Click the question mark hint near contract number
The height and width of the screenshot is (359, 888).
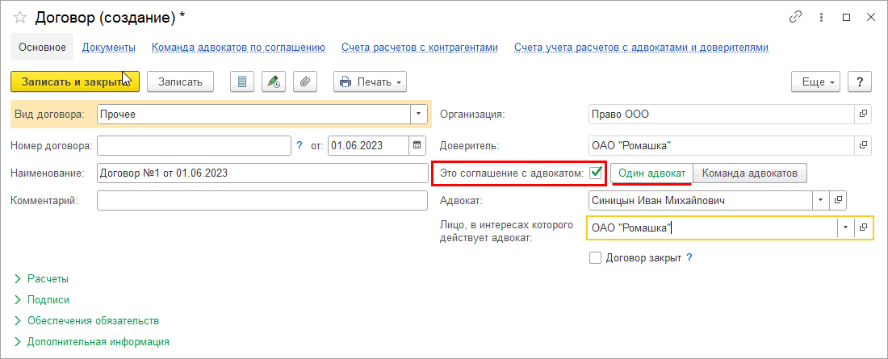pos(299,146)
